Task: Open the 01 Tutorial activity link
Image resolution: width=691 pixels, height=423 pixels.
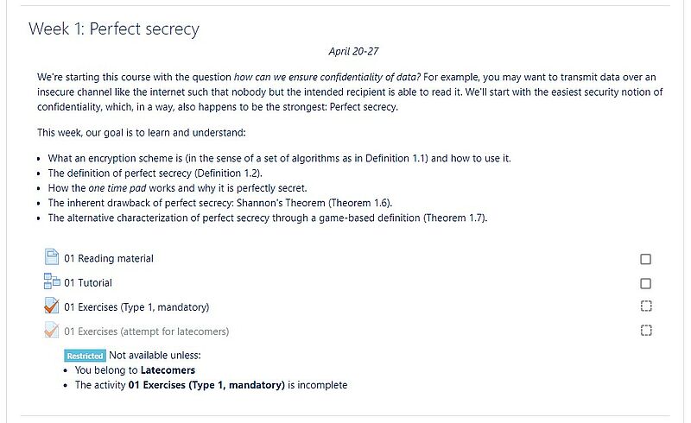Action: (x=88, y=282)
